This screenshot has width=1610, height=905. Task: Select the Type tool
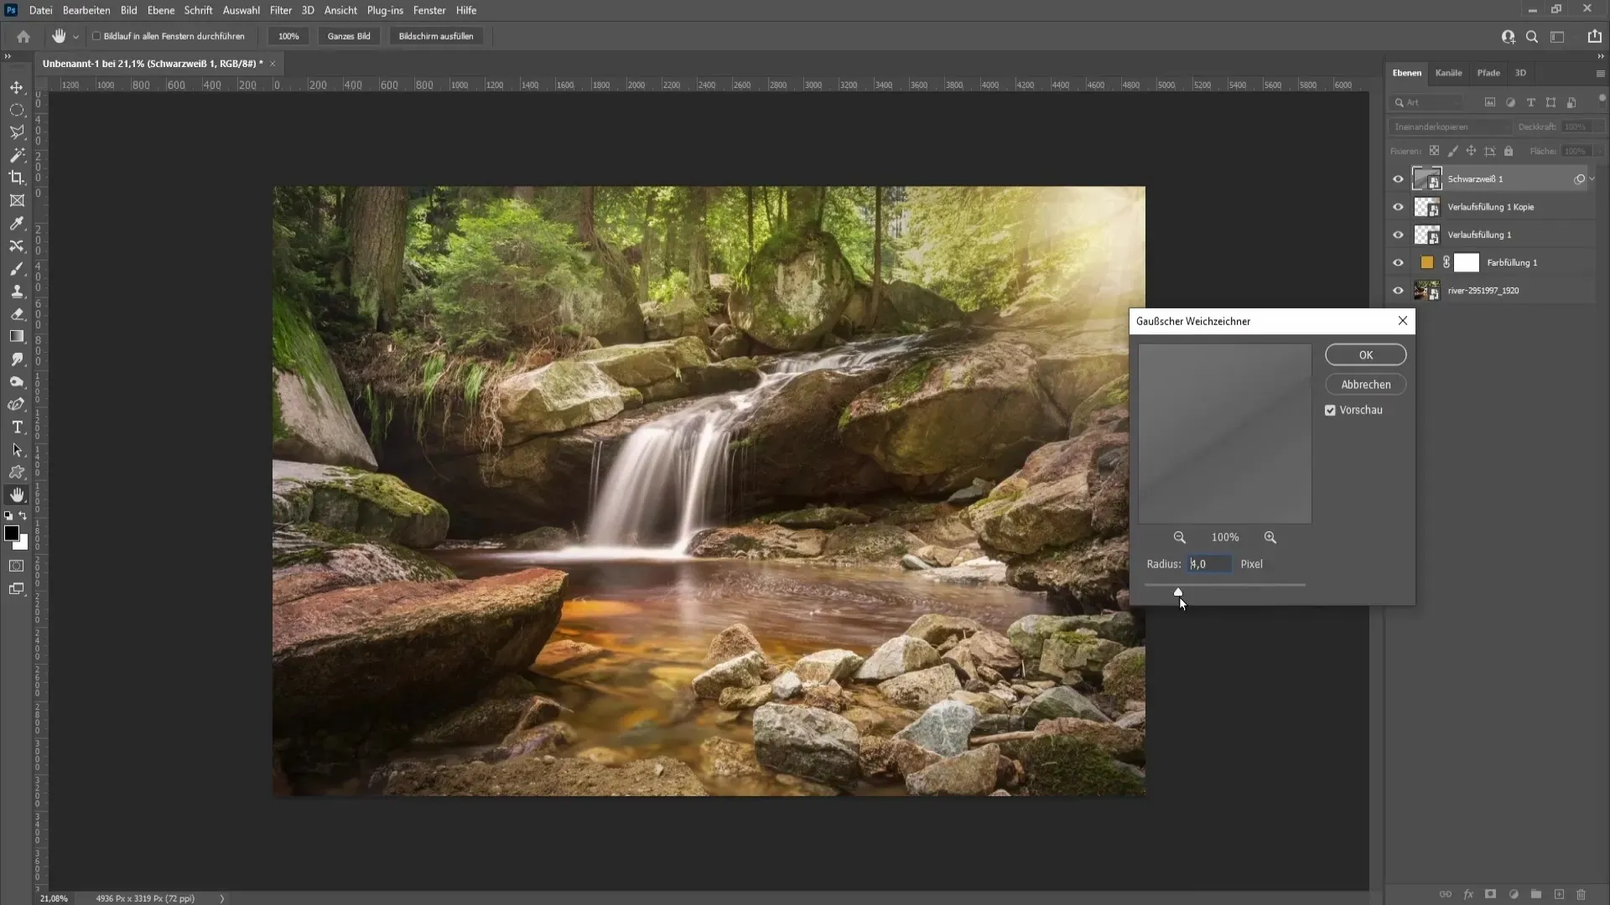pos(17,427)
